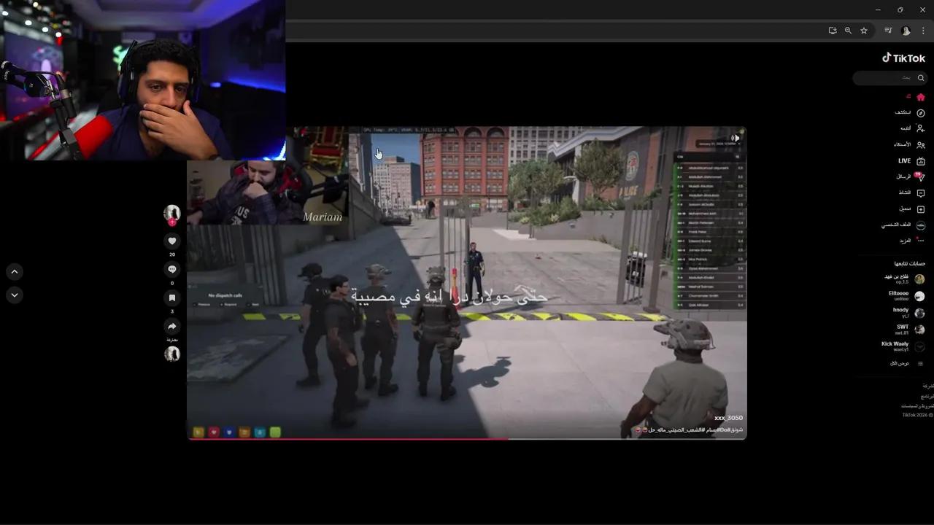Open the comments bubble on the video
The height and width of the screenshot is (525, 934).
(172, 269)
